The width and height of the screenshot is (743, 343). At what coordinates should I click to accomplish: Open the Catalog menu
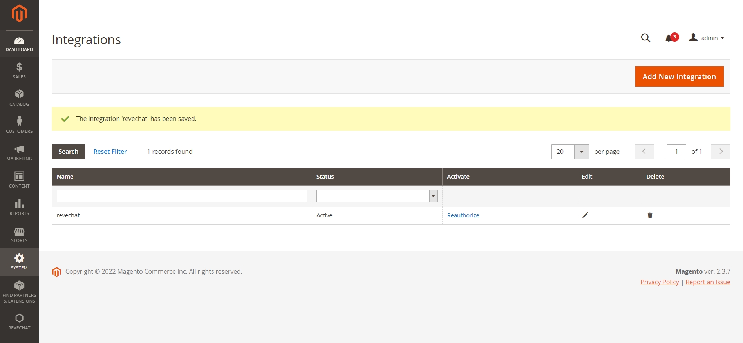tap(19, 98)
